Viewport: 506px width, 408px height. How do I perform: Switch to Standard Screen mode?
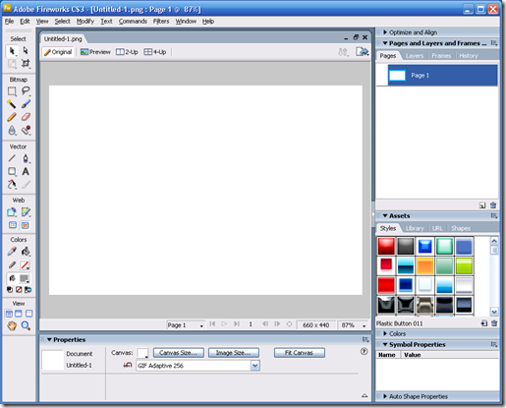pyautogui.click(x=9, y=314)
